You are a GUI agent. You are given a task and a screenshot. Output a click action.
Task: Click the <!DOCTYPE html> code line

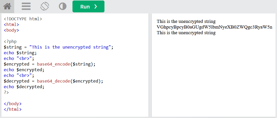23,19
